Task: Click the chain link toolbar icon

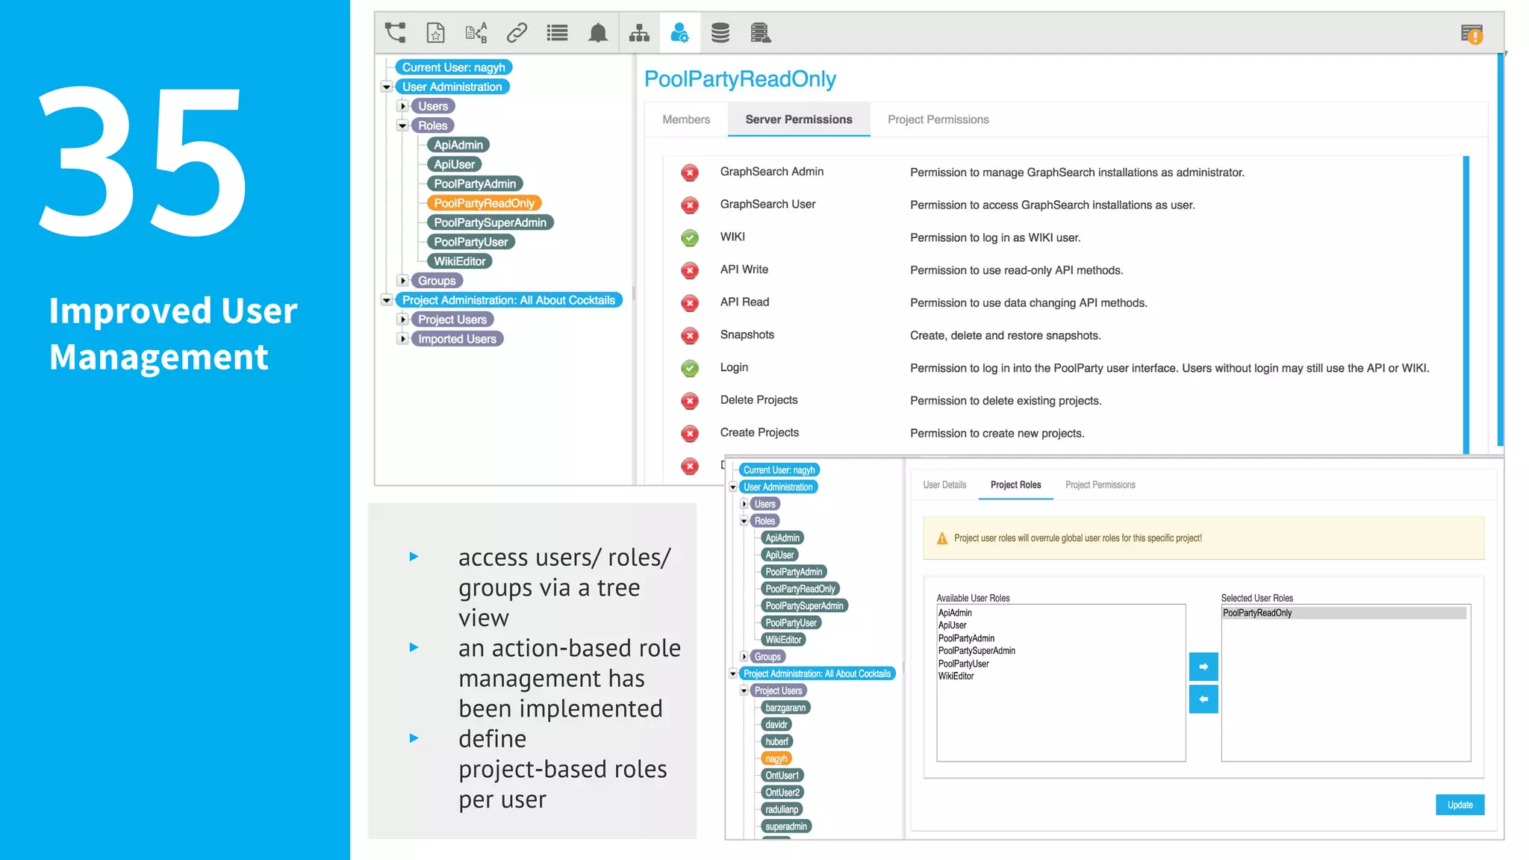Action: [x=517, y=32]
